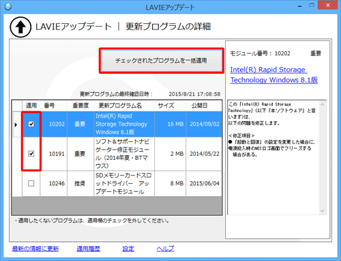Click the ソフト&サポートナビゲーター修正モジュール program name

click(x=124, y=154)
